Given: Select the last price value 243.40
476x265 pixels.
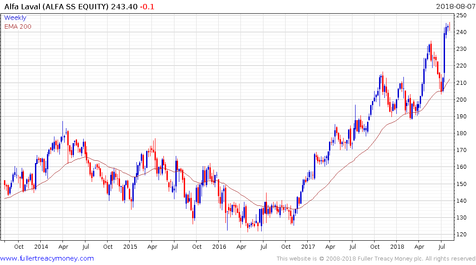Looking at the screenshot, I should tap(124, 7).
